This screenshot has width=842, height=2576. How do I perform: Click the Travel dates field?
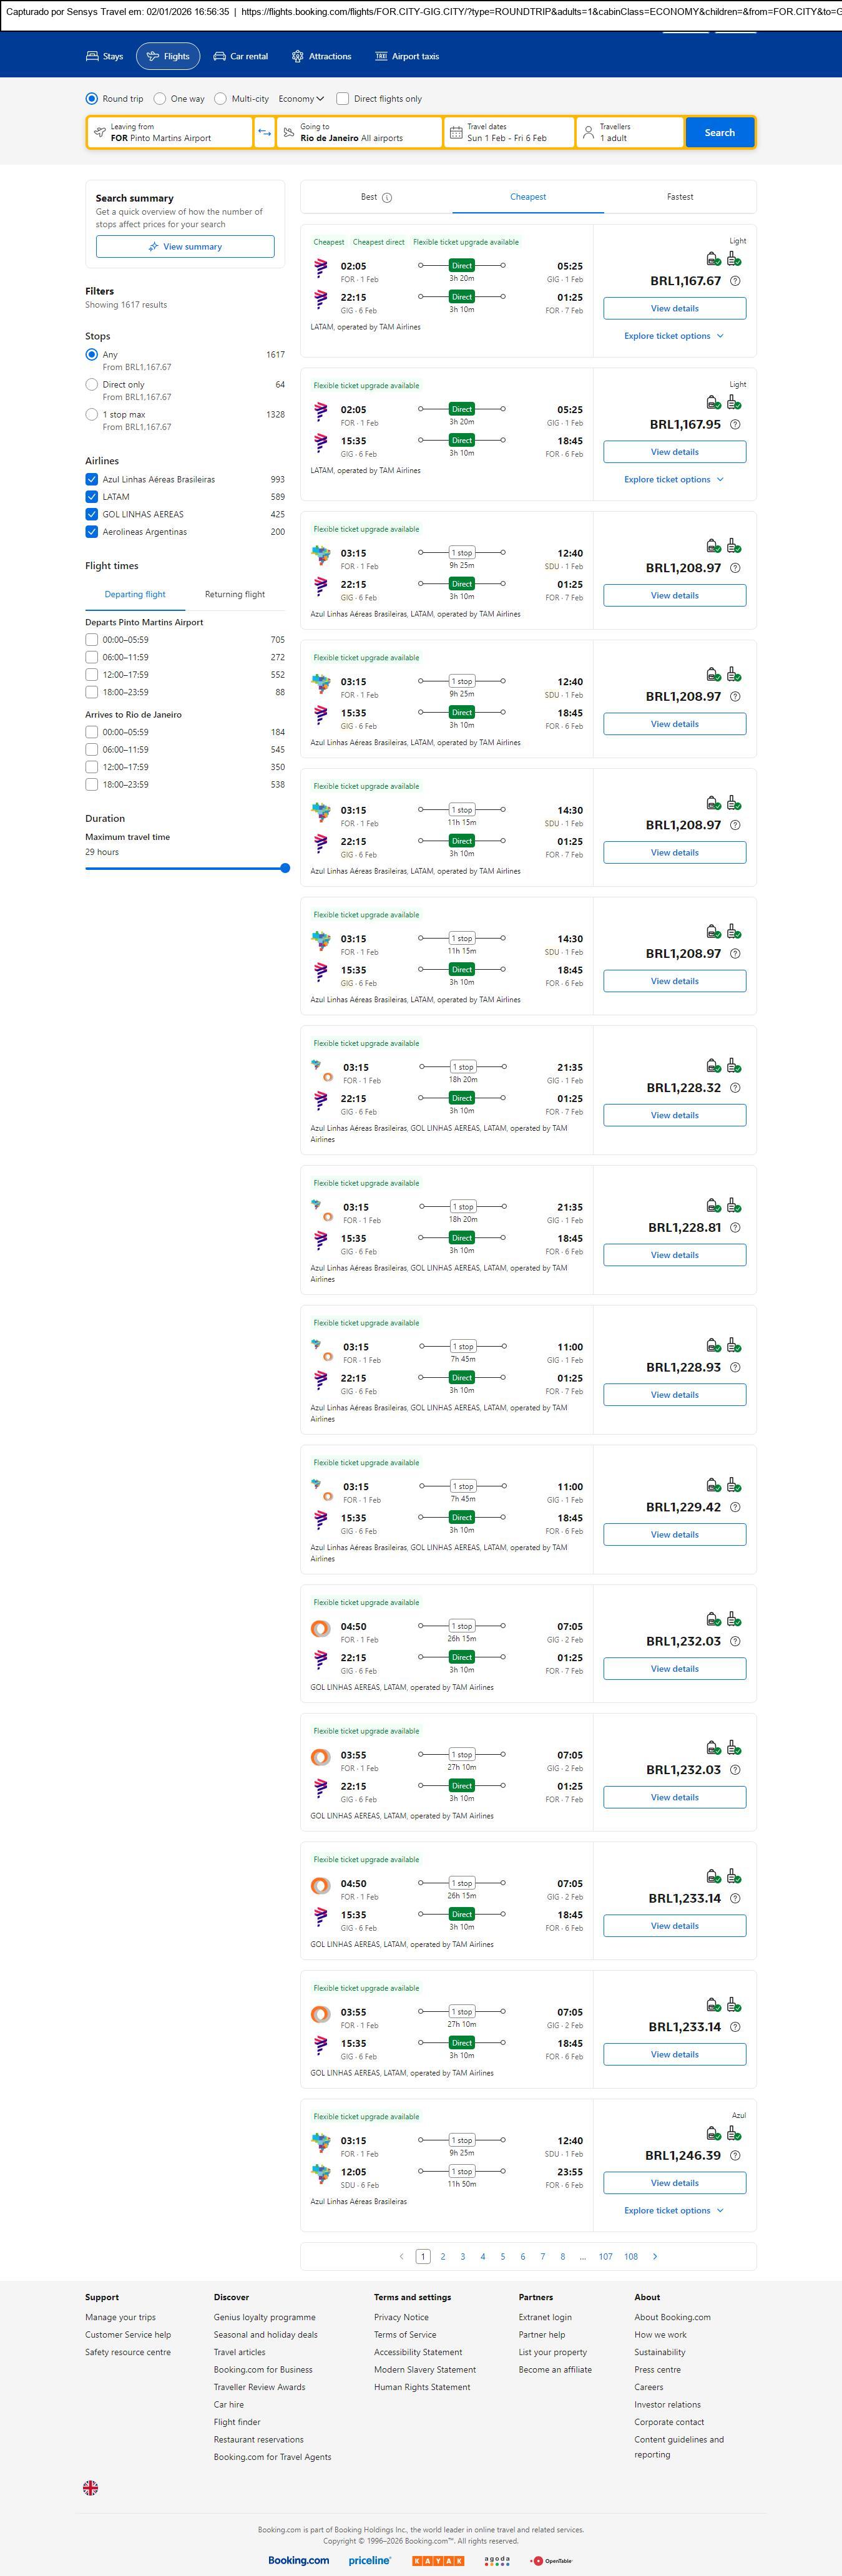pyautogui.click(x=509, y=132)
